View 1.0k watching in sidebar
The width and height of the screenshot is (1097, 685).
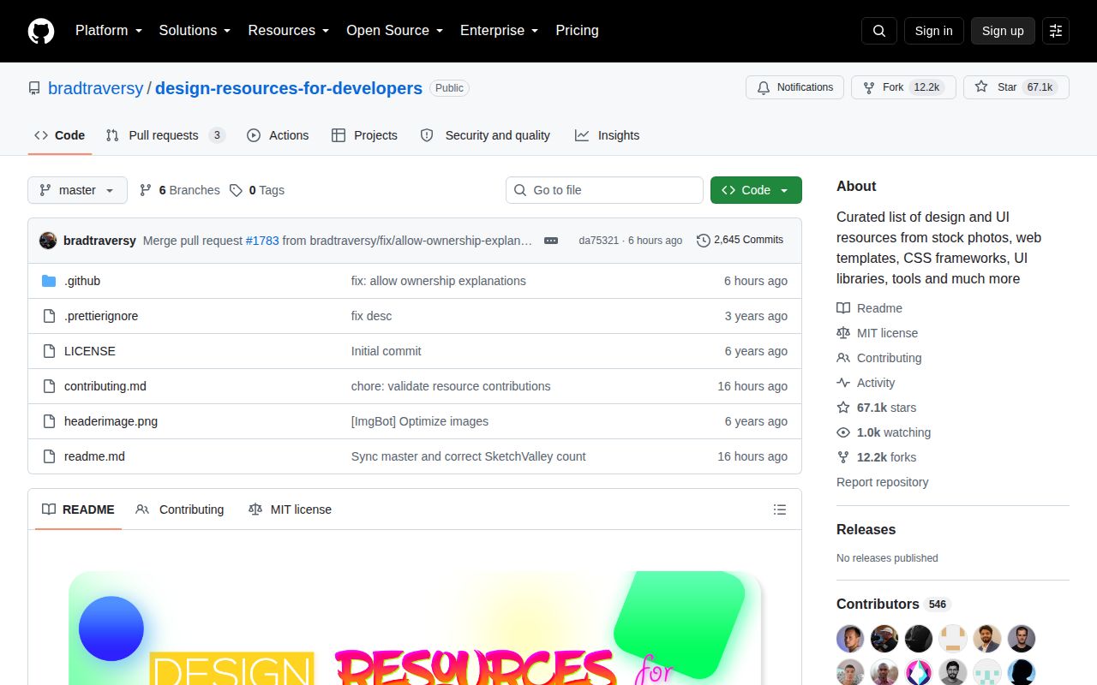[x=884, y=432]
